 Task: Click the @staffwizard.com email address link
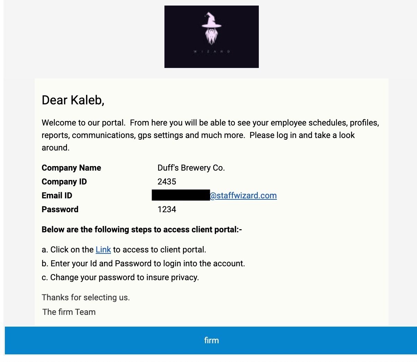tap(243, 196)
